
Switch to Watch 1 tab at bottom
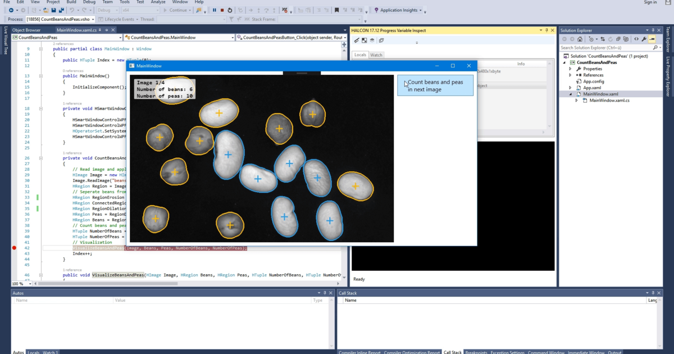coord(50,352)
